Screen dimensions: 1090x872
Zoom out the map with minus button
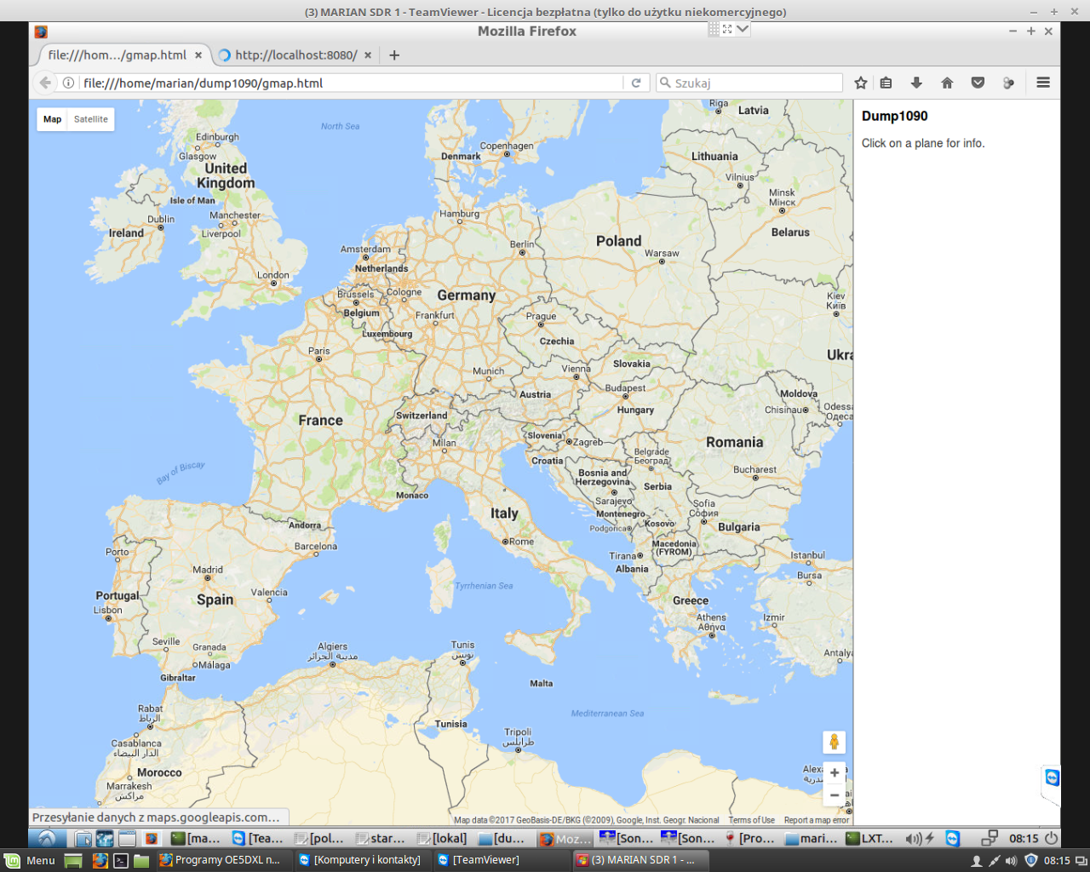(835, 795)
